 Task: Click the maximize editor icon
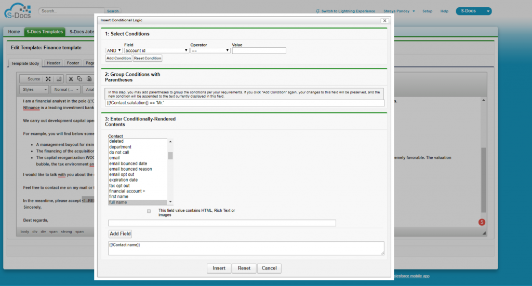48,79
